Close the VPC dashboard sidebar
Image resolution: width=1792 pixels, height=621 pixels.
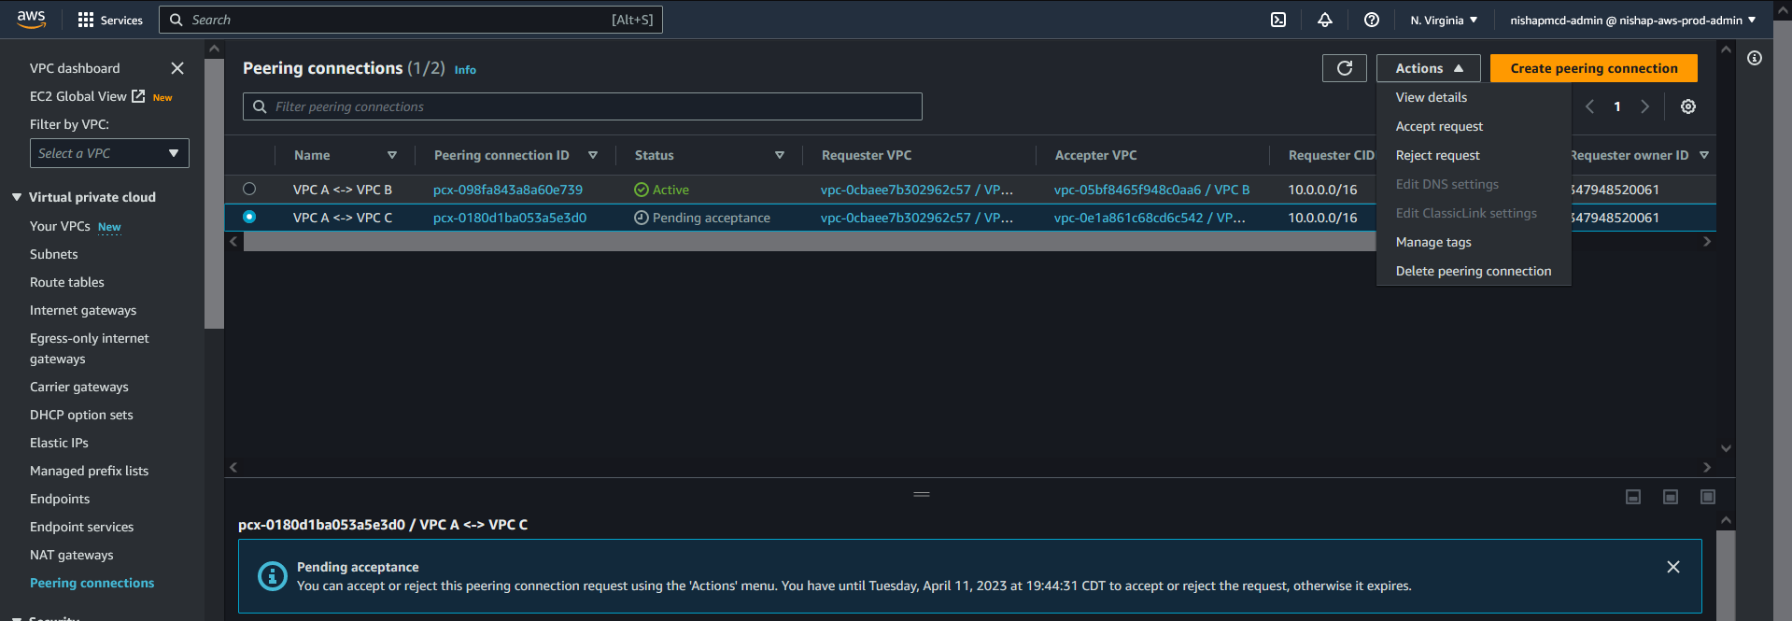177,68
